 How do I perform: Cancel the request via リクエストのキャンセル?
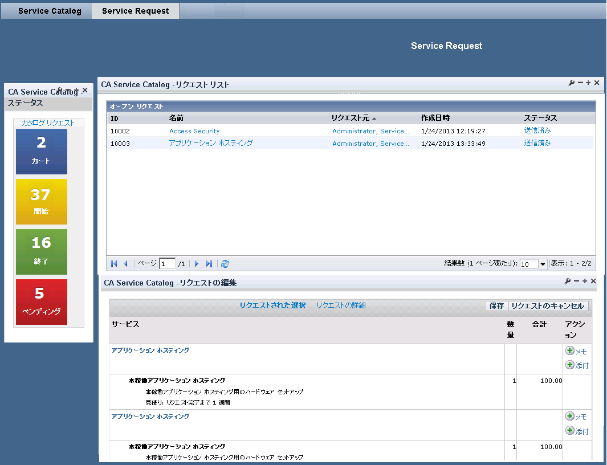pyautogui.click(x=549, y=305)
